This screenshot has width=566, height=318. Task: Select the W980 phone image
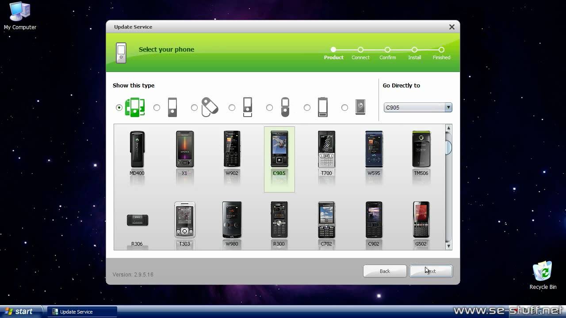(232, 220)
